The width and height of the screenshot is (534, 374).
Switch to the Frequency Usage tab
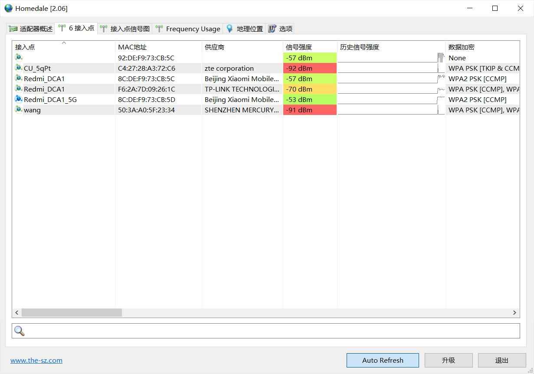pyautogui.click(x=188, y=29)
